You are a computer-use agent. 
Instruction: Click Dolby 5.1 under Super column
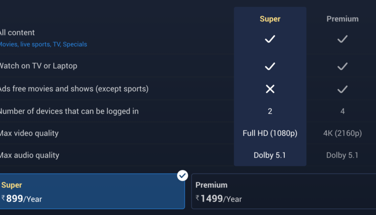coord(270,155)
